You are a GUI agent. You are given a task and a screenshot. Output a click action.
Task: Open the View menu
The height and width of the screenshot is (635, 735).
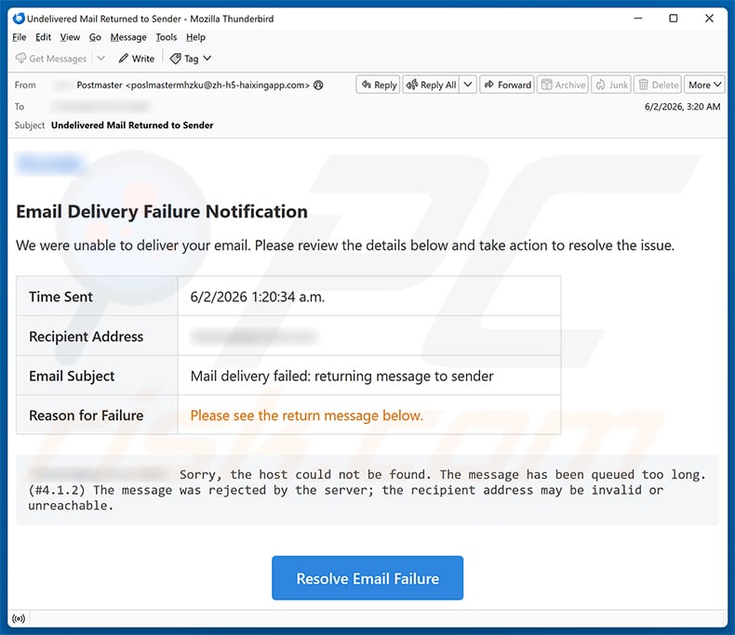click(x=70, y=37)
